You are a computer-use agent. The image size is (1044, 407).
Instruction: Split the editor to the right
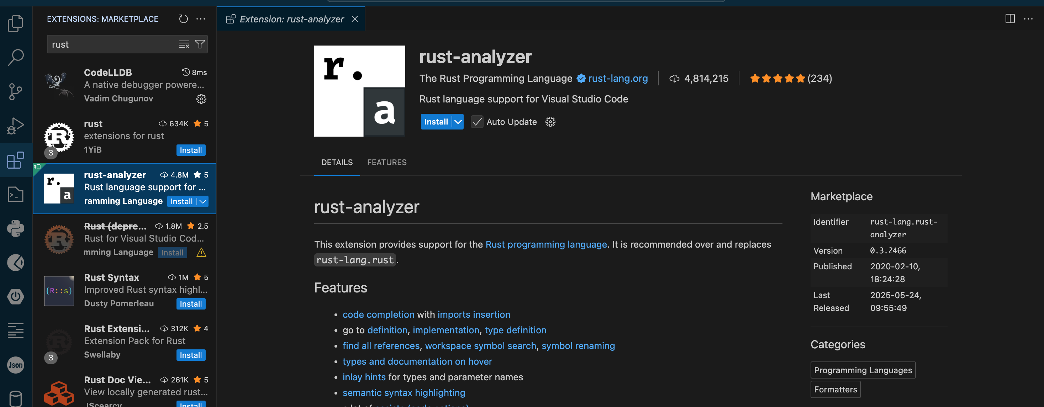(x=1009, y=18)
